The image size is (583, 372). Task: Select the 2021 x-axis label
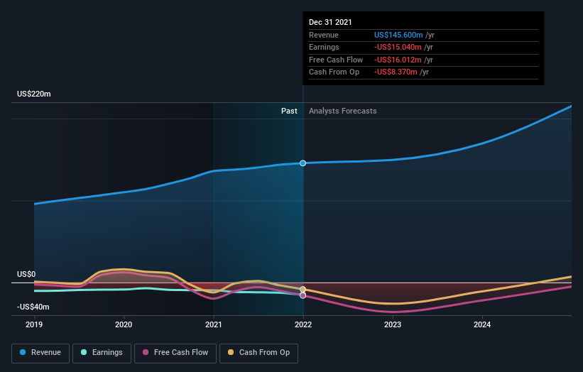[214, 325]
